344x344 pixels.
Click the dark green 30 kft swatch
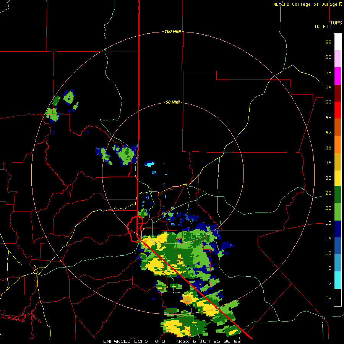(338, 195)
